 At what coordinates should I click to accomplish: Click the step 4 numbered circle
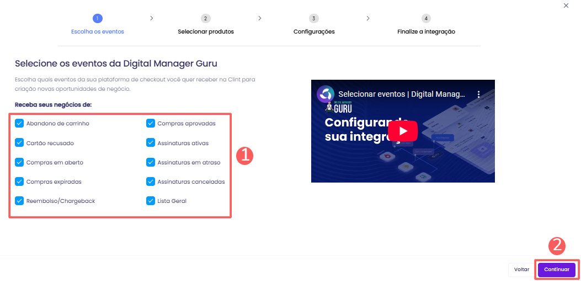(426, 18)
